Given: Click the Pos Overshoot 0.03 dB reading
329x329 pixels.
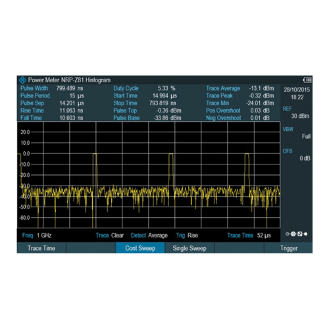Looking at the screenshot, I should (238, 111).
